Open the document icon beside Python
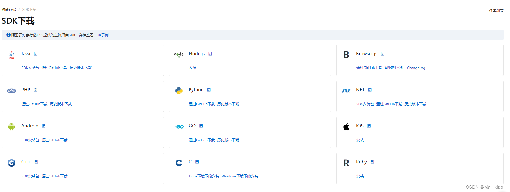Screen dimensions: 510x192 (209, 90)
